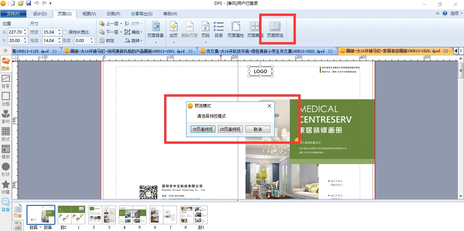Expand the 下一层 dropdown arrow
Viewport: 464px width, 231px height.
coord(121,32)
